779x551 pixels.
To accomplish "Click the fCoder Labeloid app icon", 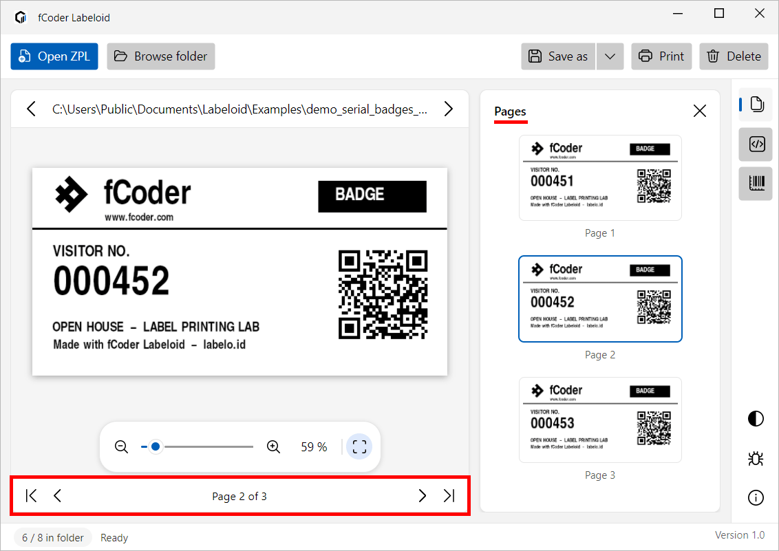I will pos(21,17).
